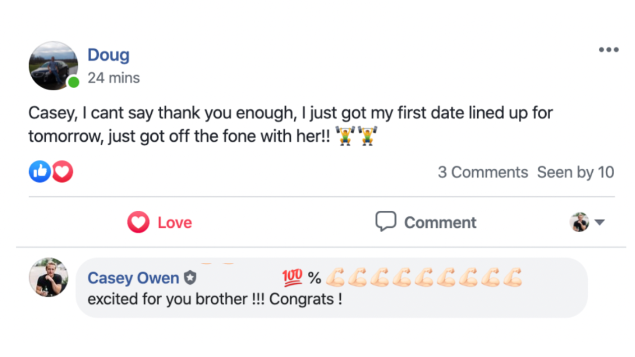Screen dimensions: 635x357
Task: Click the "24 mins" post timestamp
Action: coord(114,78)
